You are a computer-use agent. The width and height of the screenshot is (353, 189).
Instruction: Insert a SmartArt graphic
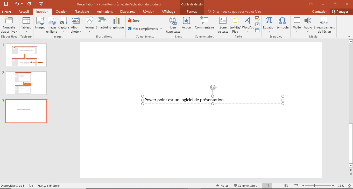coord(102,21)
